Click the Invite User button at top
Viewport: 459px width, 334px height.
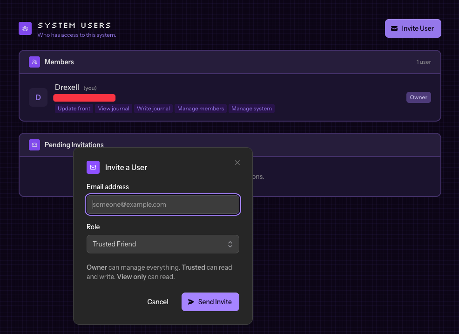413,28
